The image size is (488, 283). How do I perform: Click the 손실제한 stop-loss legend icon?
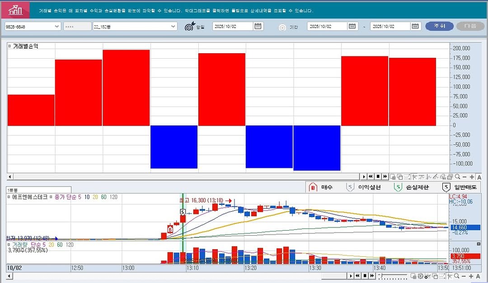tap(398, 187)
